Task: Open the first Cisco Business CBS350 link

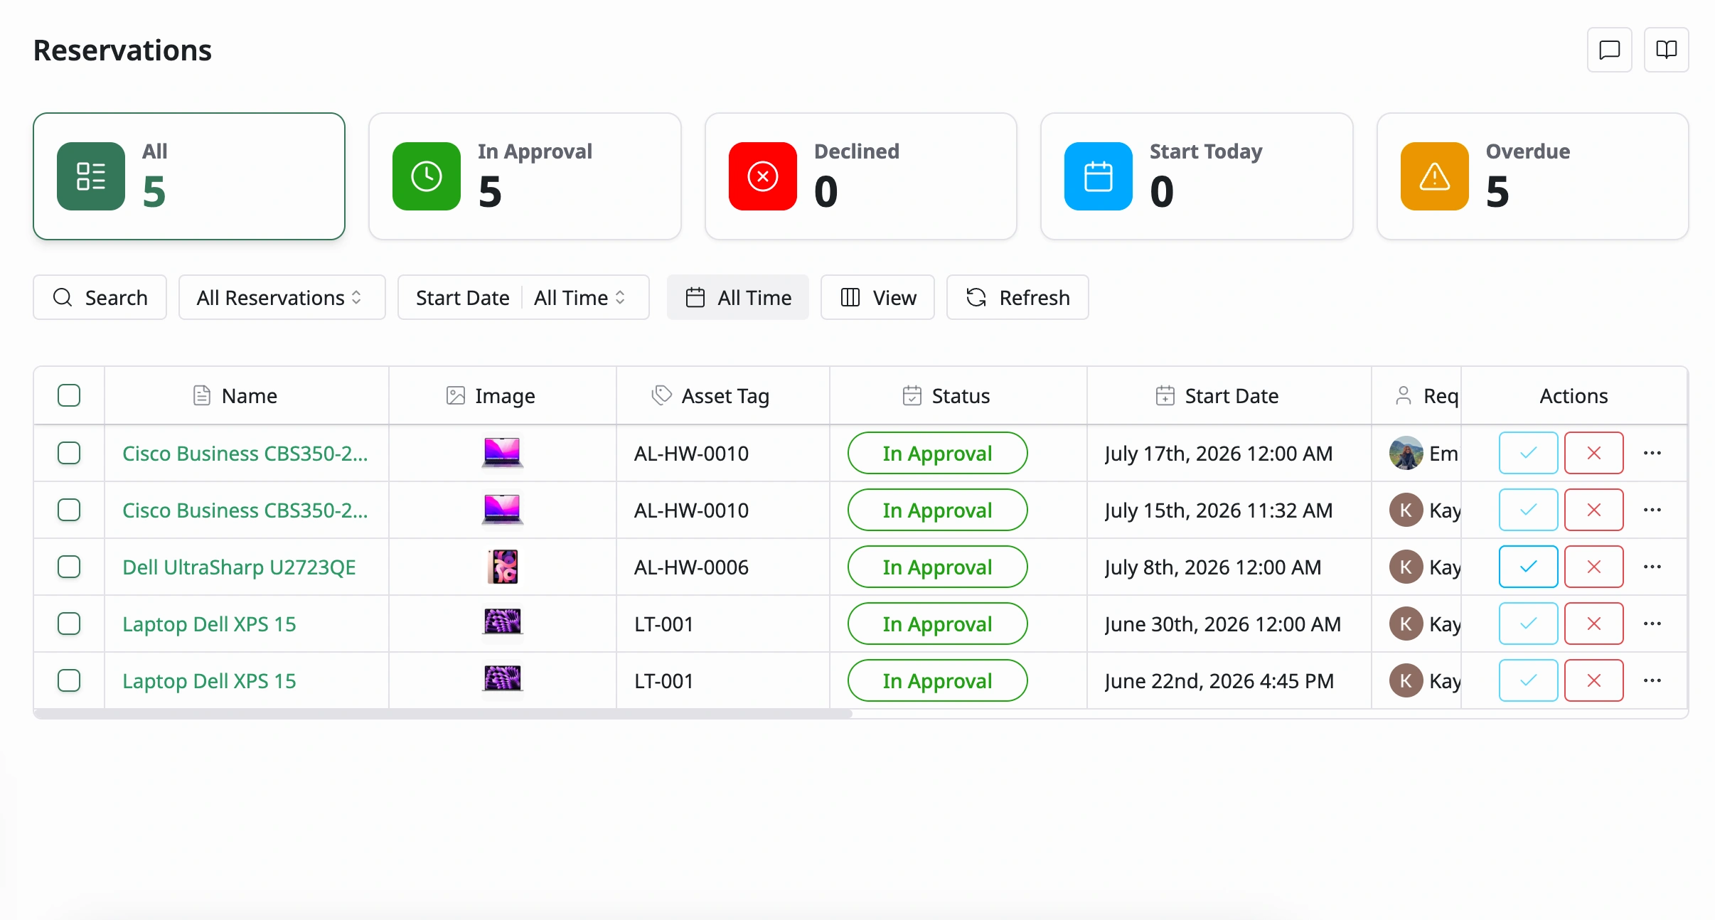Action: (245, 453)
